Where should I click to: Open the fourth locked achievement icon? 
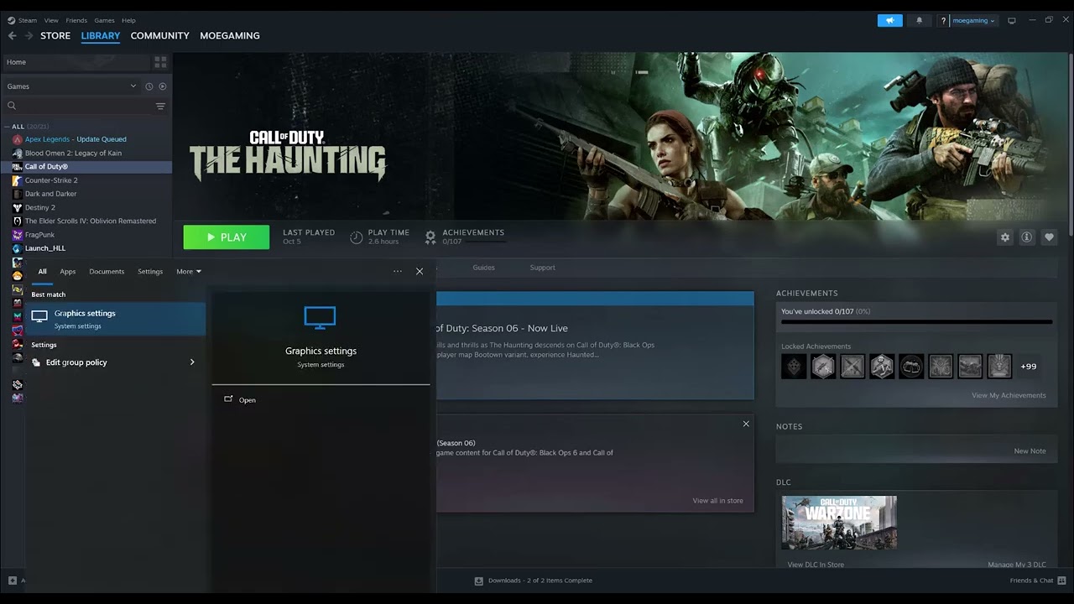pos(882,367)
